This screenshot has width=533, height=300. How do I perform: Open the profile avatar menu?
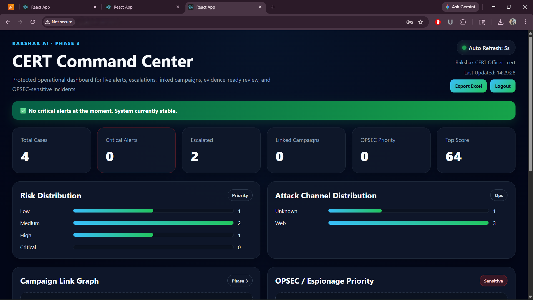point(513,22)
